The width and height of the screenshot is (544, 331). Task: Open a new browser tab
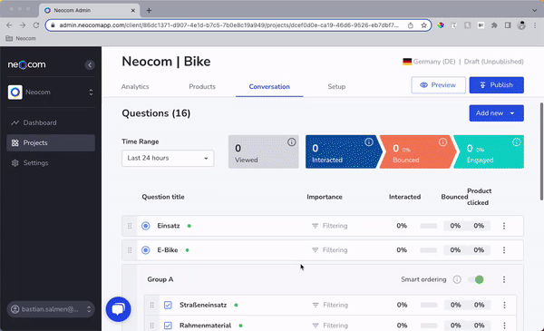pos(149,10)
